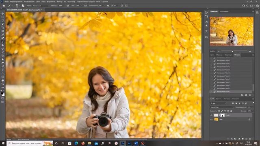
Task: Enable airbrush-style build-up icon
Action: [85, 6]
